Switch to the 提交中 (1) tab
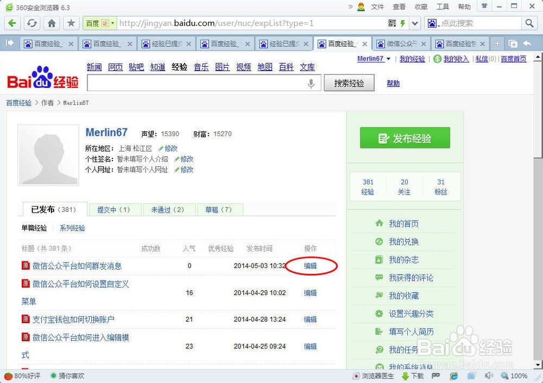 (115, 209)
